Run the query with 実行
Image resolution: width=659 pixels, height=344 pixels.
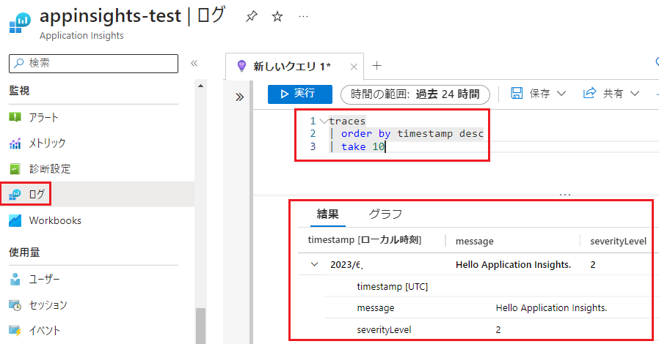[x=300, y=94]
